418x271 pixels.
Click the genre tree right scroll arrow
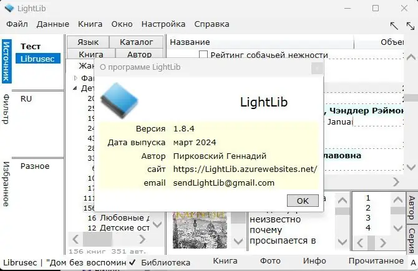pos(142,239)
